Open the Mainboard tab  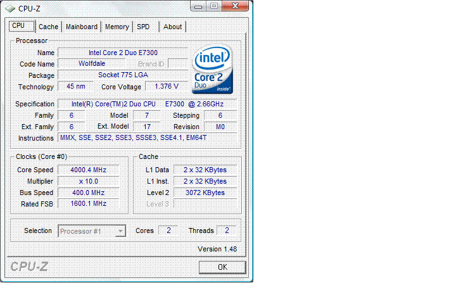click(82, 27)
